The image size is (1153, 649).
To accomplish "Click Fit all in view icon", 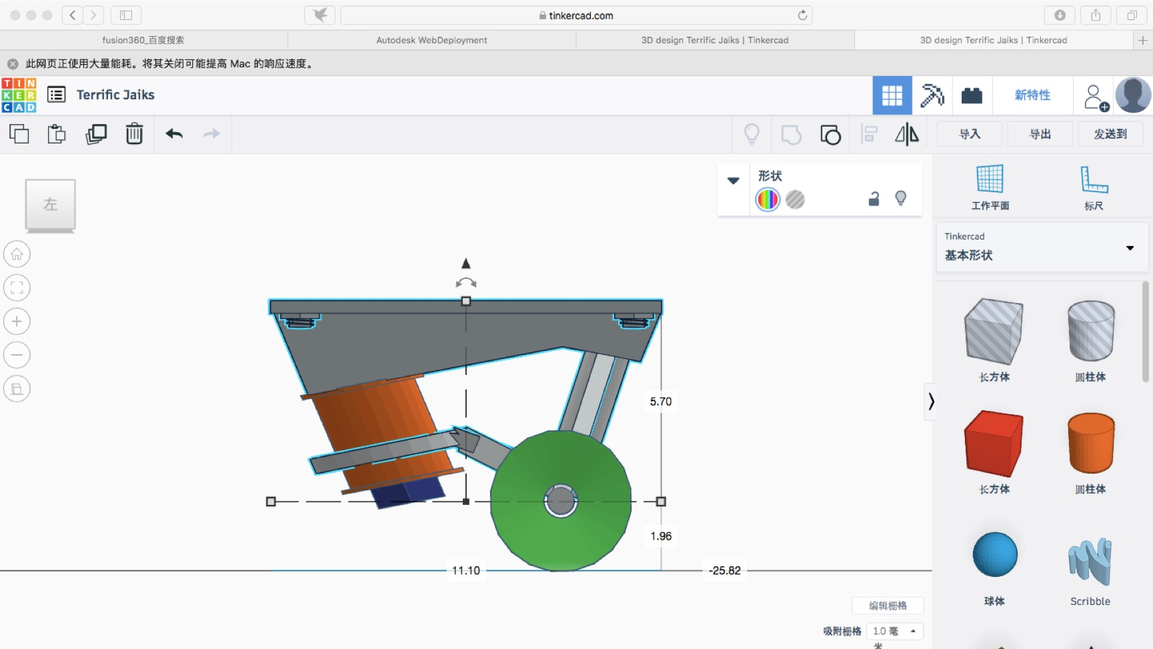I will 17,288.
